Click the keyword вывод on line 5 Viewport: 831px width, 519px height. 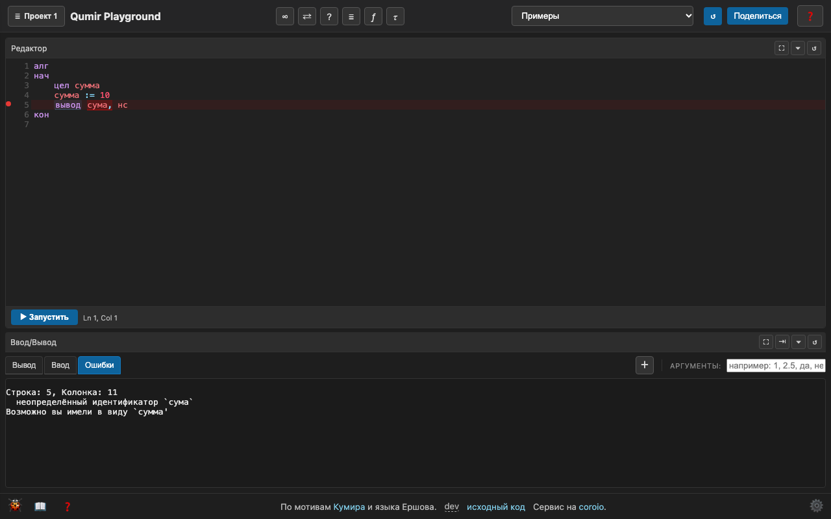pos(68,105)
